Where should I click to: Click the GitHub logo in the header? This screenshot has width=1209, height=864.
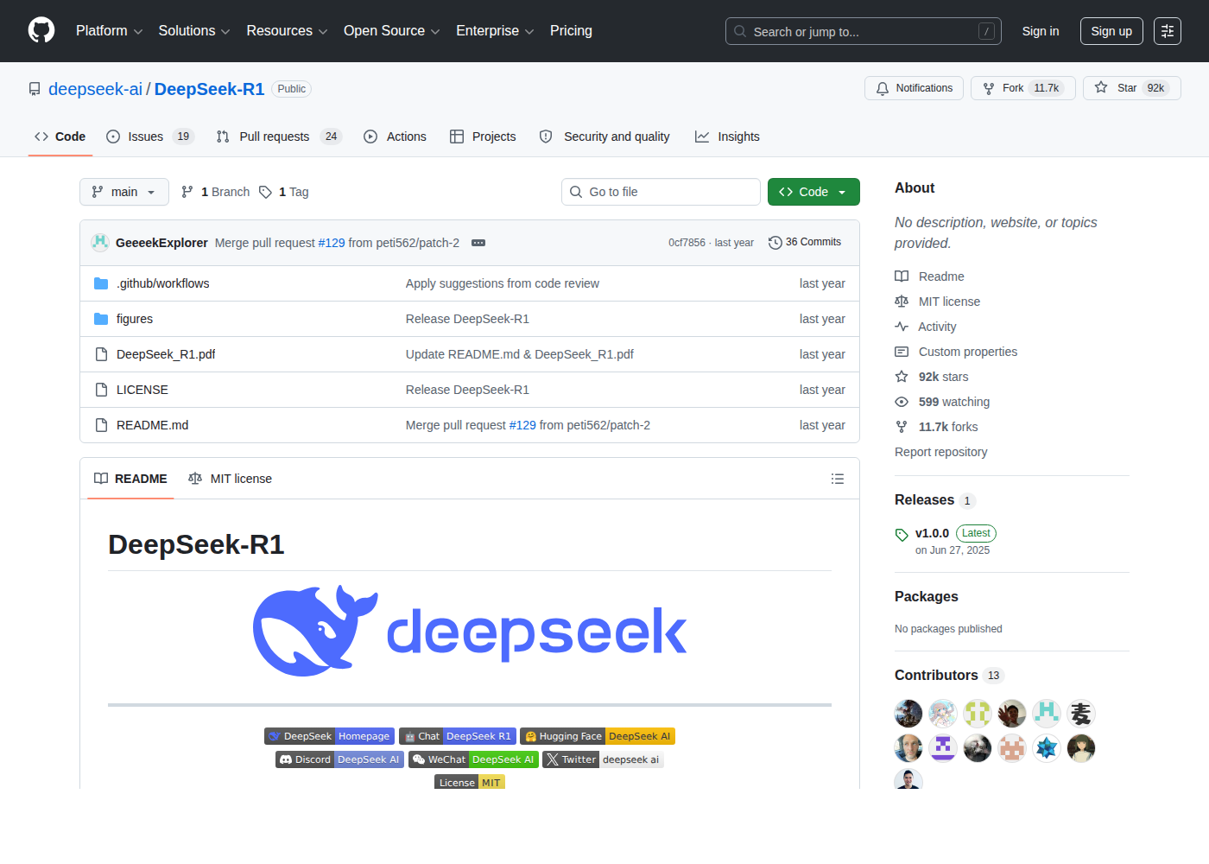(41, 30)
